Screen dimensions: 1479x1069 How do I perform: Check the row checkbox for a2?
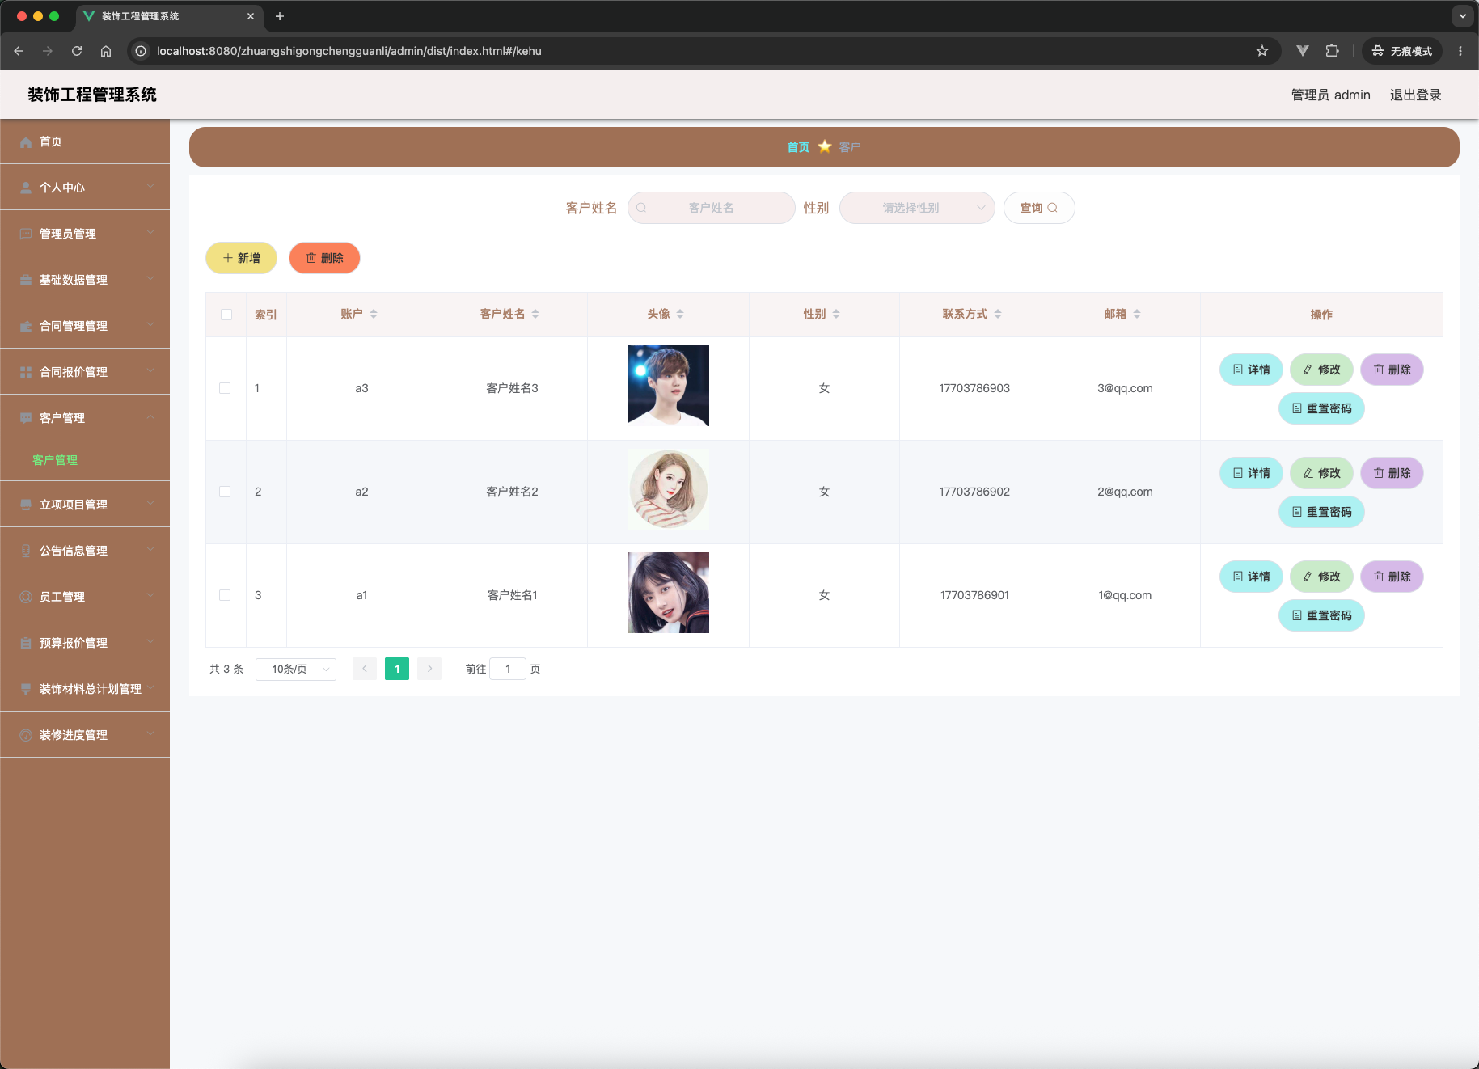225,492
